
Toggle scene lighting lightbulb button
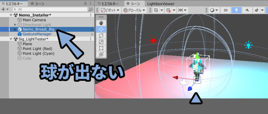237,10
